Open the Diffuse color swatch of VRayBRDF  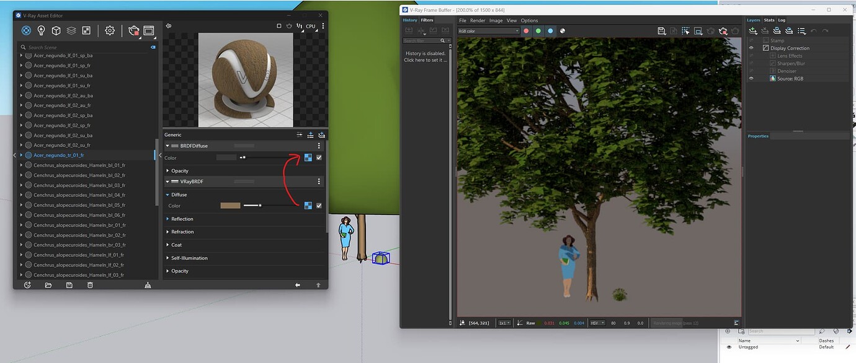pos(230,205)
